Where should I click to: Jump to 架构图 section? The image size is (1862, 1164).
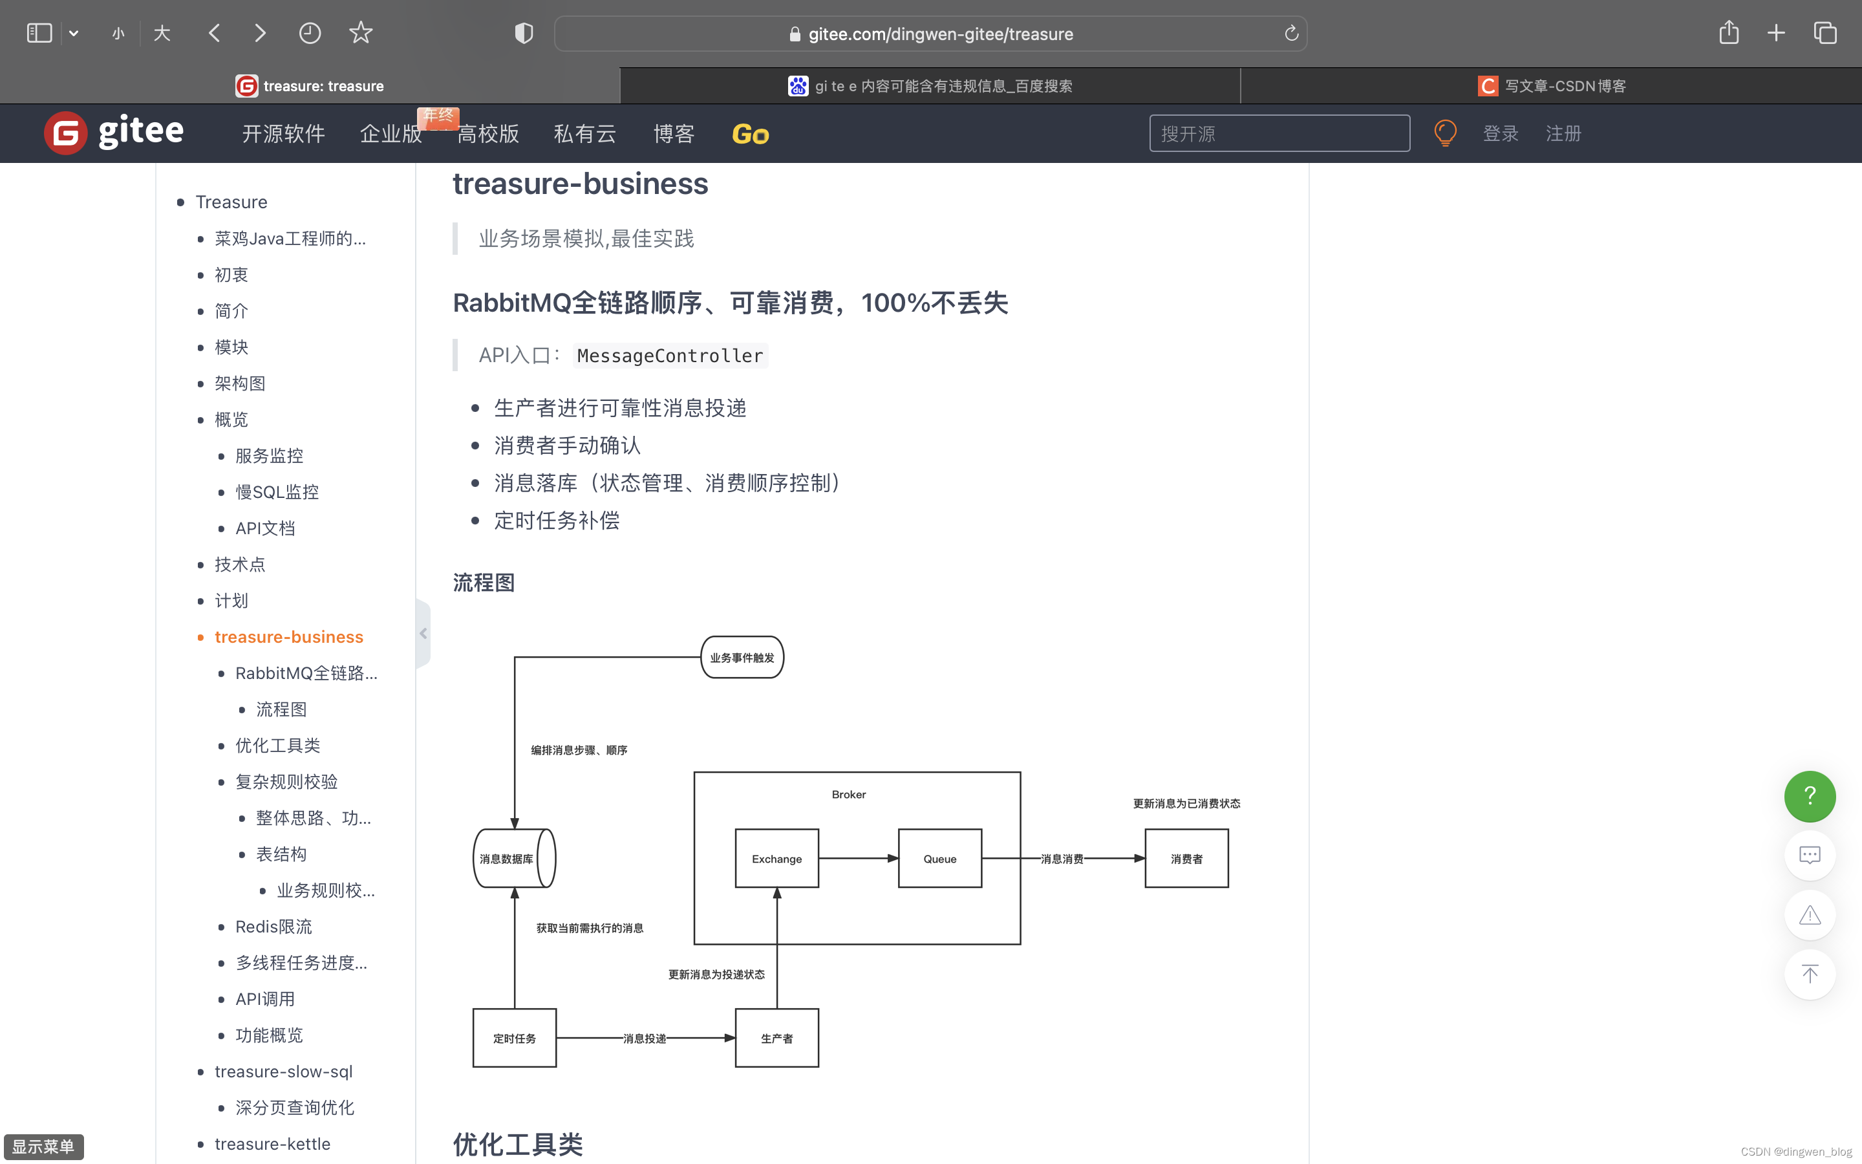240,383
